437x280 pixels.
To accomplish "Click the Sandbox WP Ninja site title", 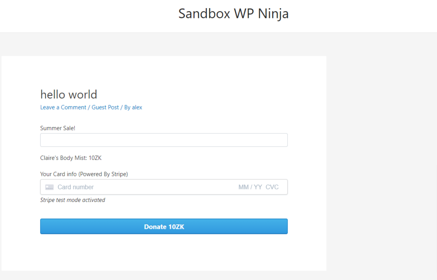I will tap(233, 14).
